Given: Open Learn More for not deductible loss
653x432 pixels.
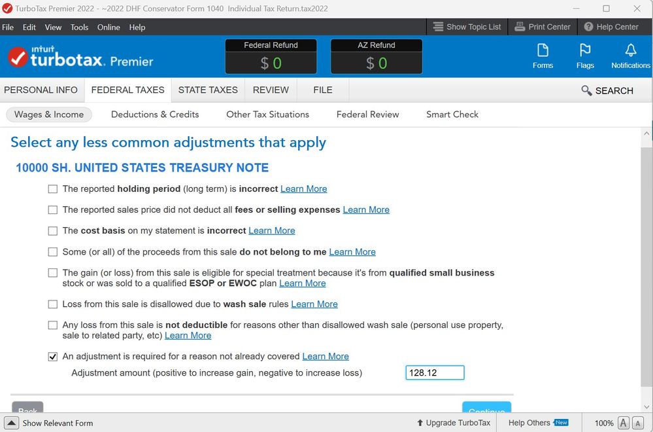Looking at the screenshot, I should point(188,336).
